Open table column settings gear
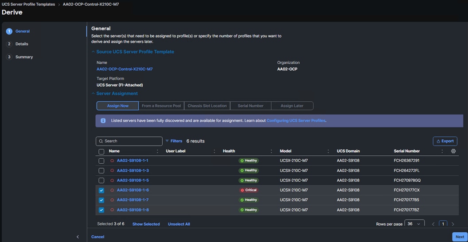This screenshot has width=468, height=242. [453, 151]
